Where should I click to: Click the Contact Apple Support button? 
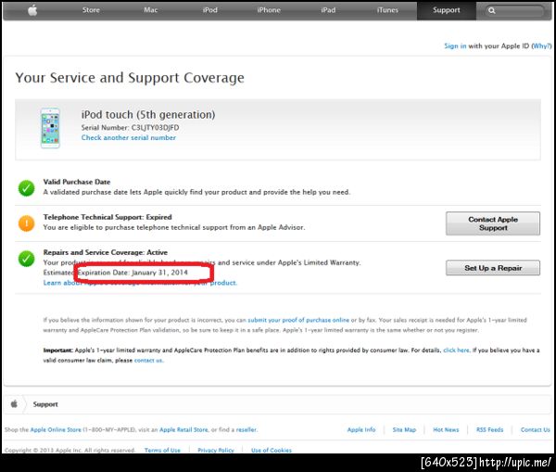coord(493,223)
